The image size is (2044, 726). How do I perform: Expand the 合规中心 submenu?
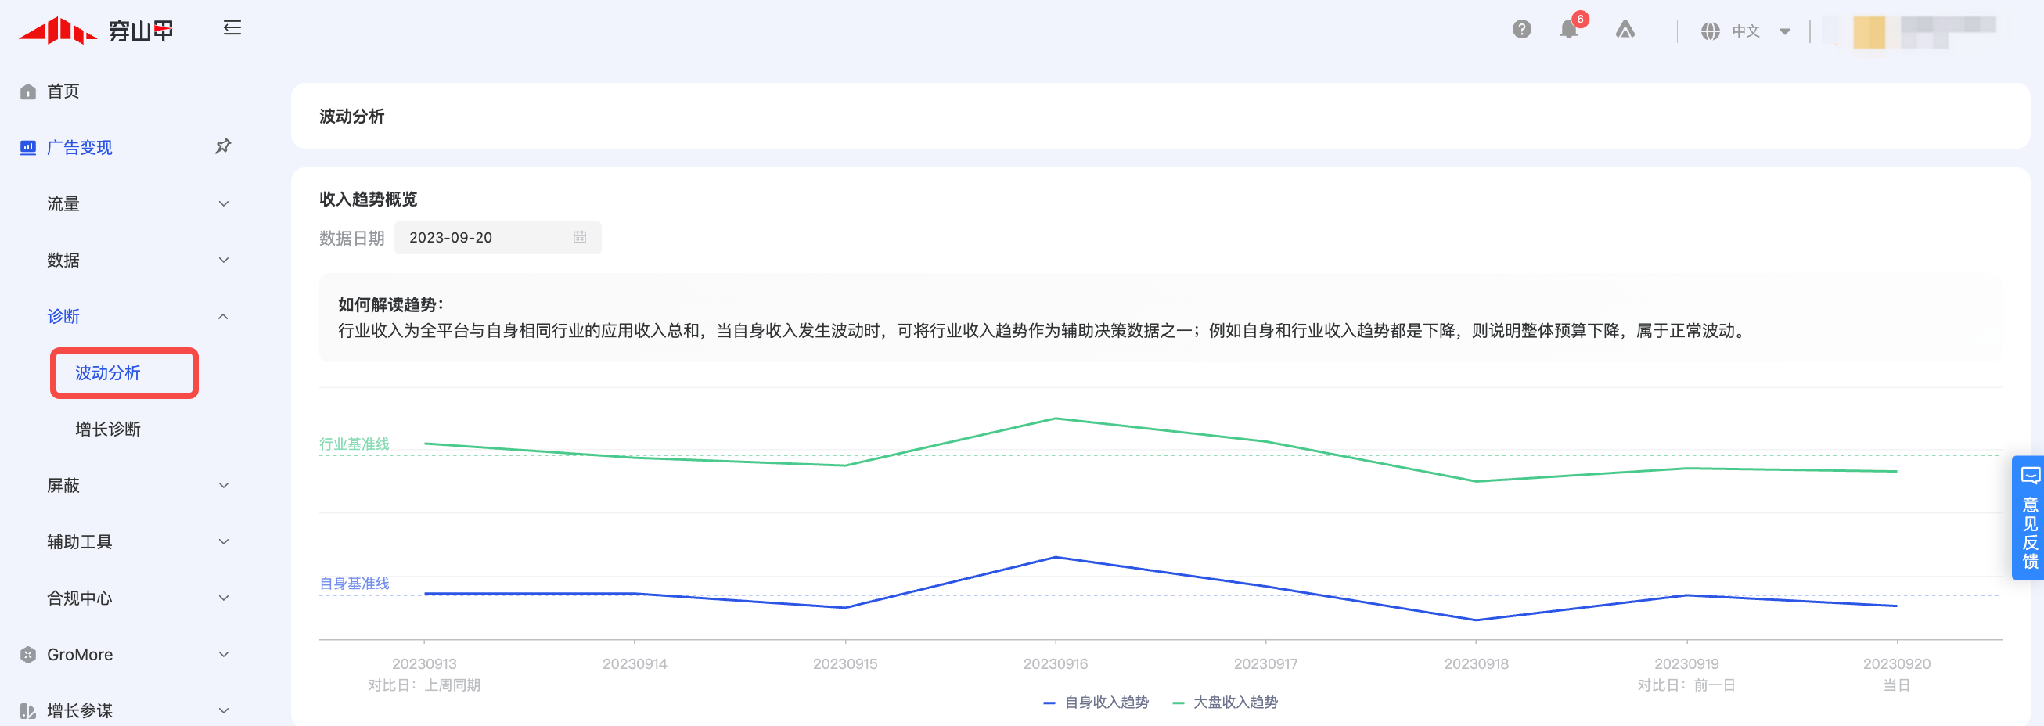[x=223, y=598]
